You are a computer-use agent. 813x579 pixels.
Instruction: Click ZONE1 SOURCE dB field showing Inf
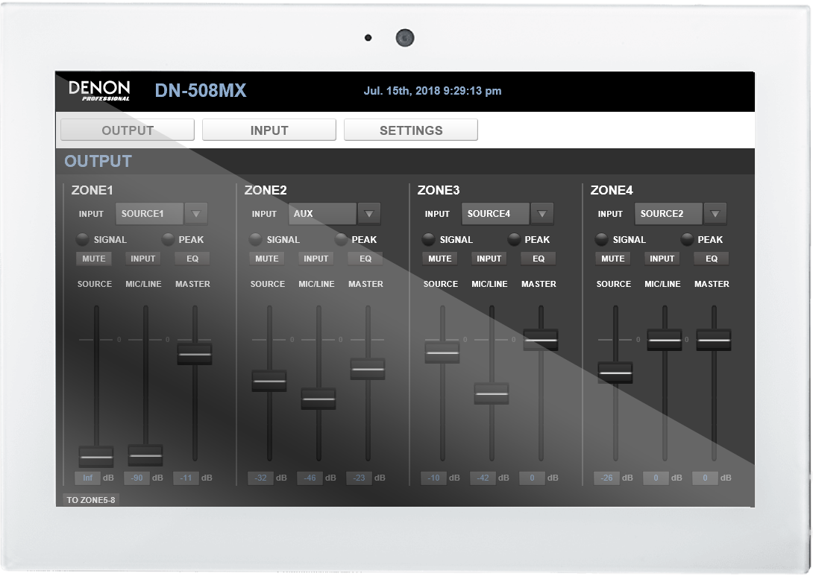pyautogui.click(x=87, y=478)
